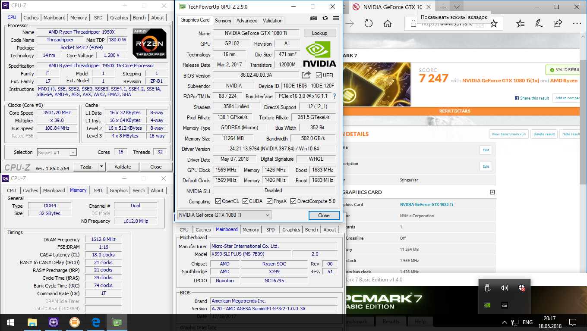Toggle UEFI checkbox in GPU-Z
The height and width of the screenshot is (331, 587).
coord(319,75)
